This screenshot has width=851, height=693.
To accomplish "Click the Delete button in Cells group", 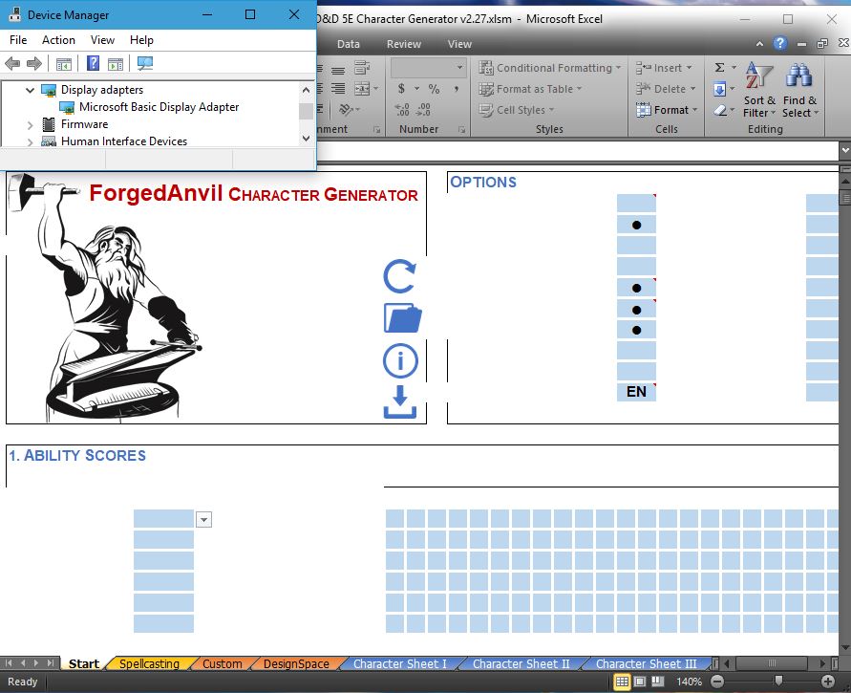I will coord(666,89).
